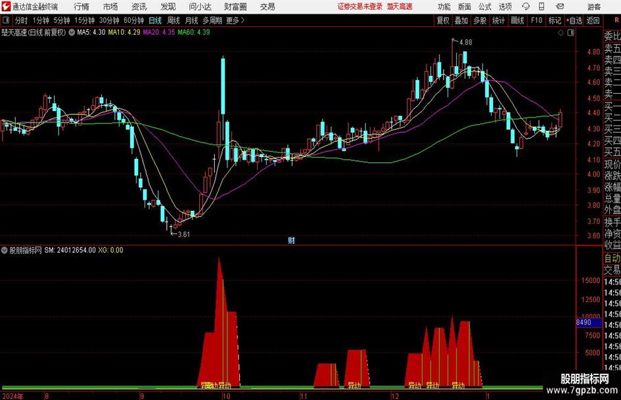This screenshot has height=400, width=621.
Task: Click the 自动 label in right panel
Action: (x=612, y=259)
